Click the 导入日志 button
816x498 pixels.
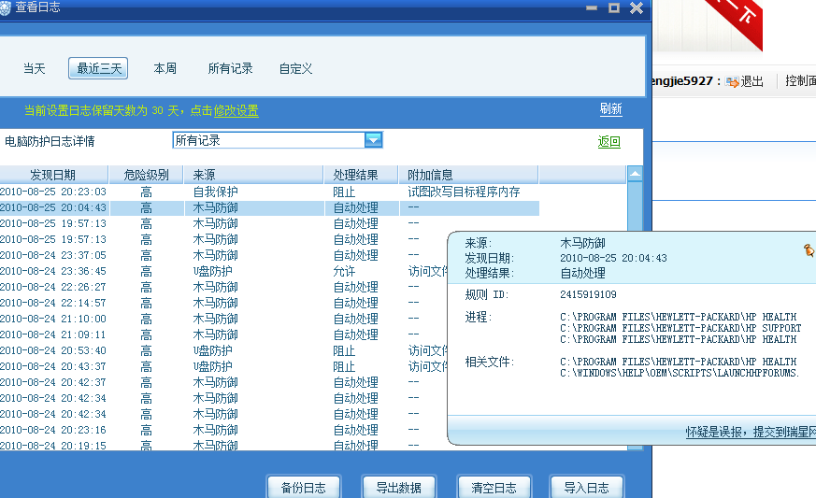tap(586, 487)
